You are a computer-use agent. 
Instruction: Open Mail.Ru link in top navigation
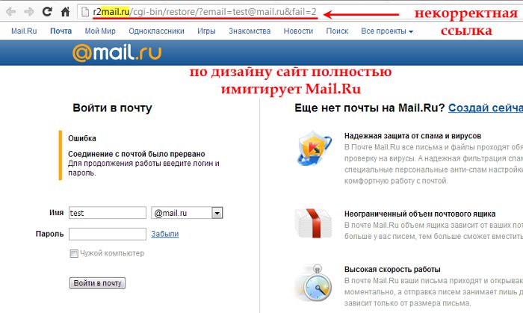click(x=24, y=31)
